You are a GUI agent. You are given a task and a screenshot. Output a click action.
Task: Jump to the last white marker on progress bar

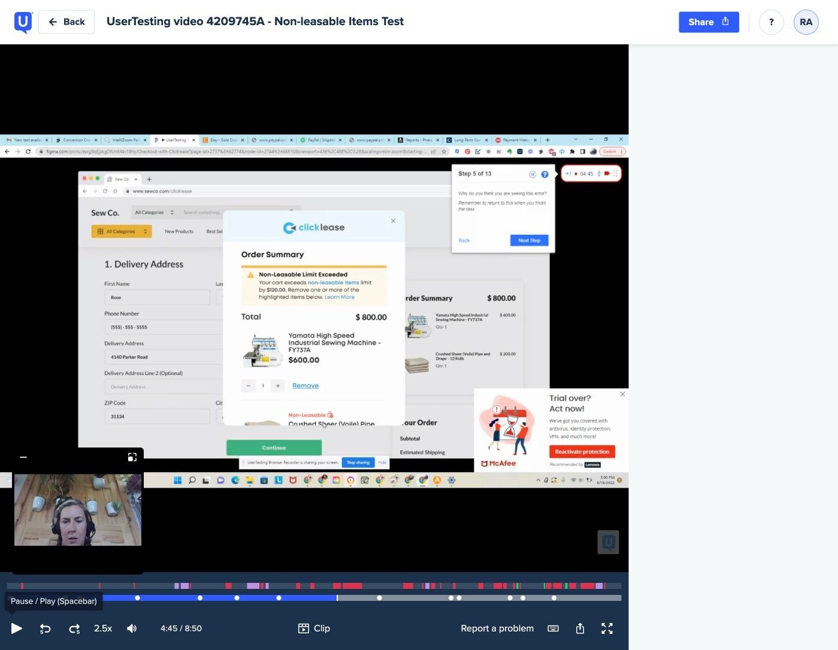pyautogui.click(x=554, y=598)
